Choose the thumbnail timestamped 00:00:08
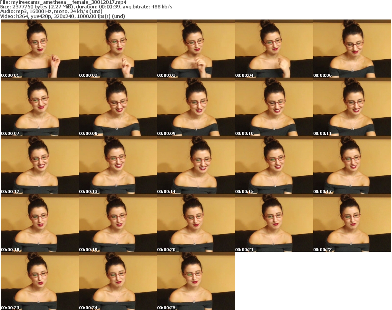The image size is (392, 310). [118, 107]
